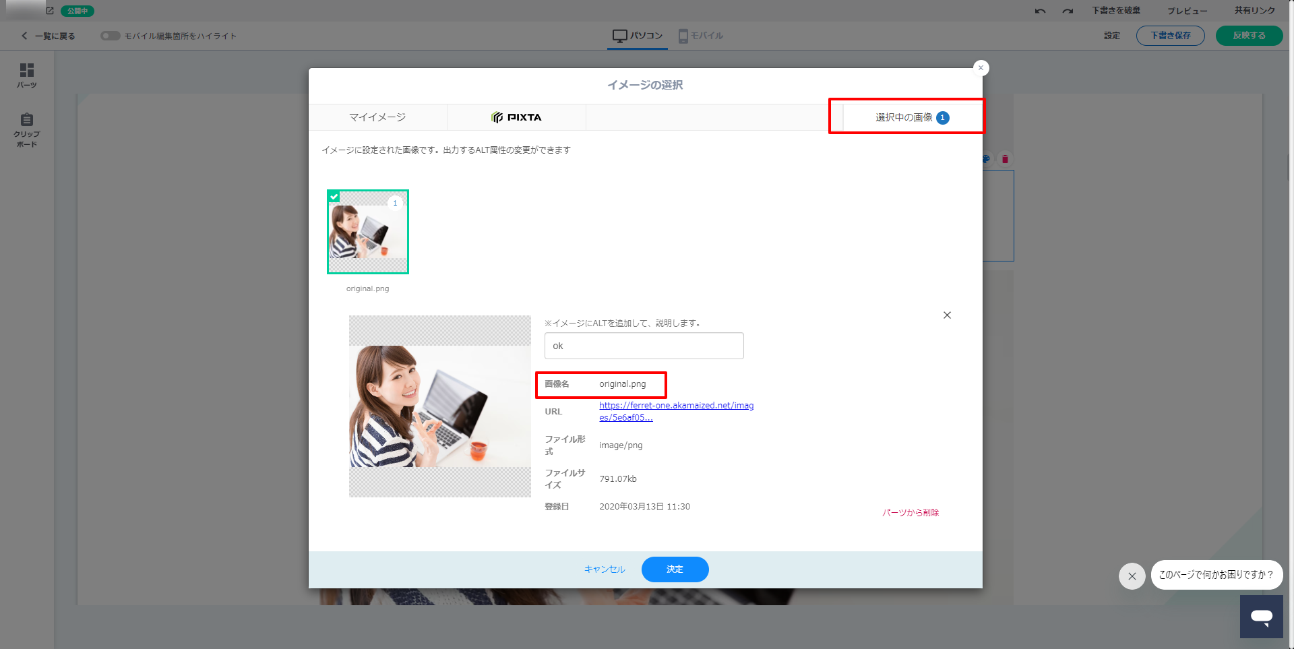Screen dimensions: 1294x649
Task: Click the blue 決定 button
Action: (x=675, y=569)
